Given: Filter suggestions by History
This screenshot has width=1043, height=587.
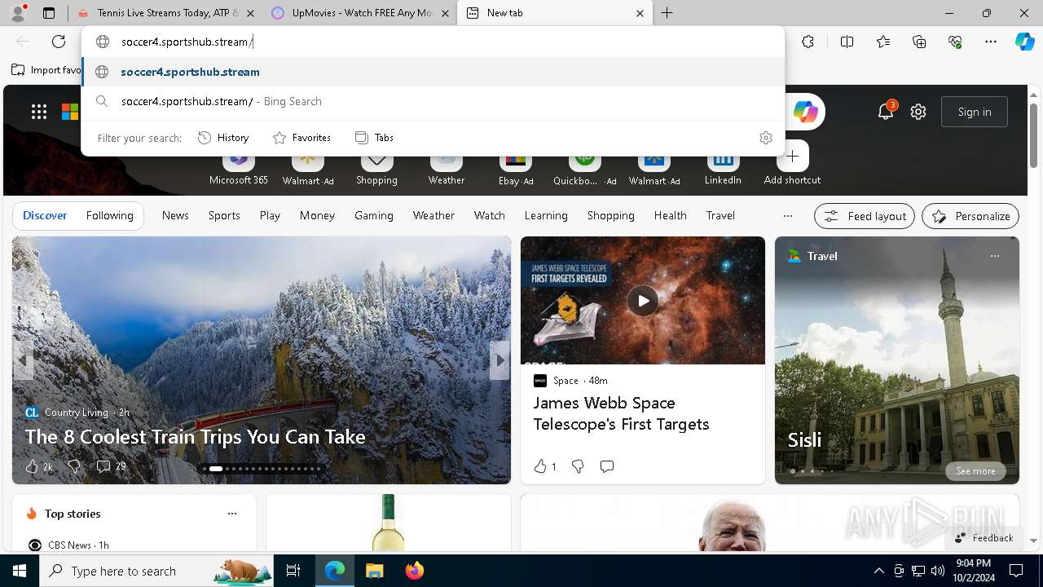Looking at the screenshot, I should pos(223,138).
